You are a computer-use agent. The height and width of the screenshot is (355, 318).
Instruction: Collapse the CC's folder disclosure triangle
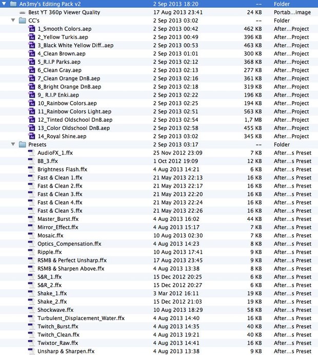(13, 21)
